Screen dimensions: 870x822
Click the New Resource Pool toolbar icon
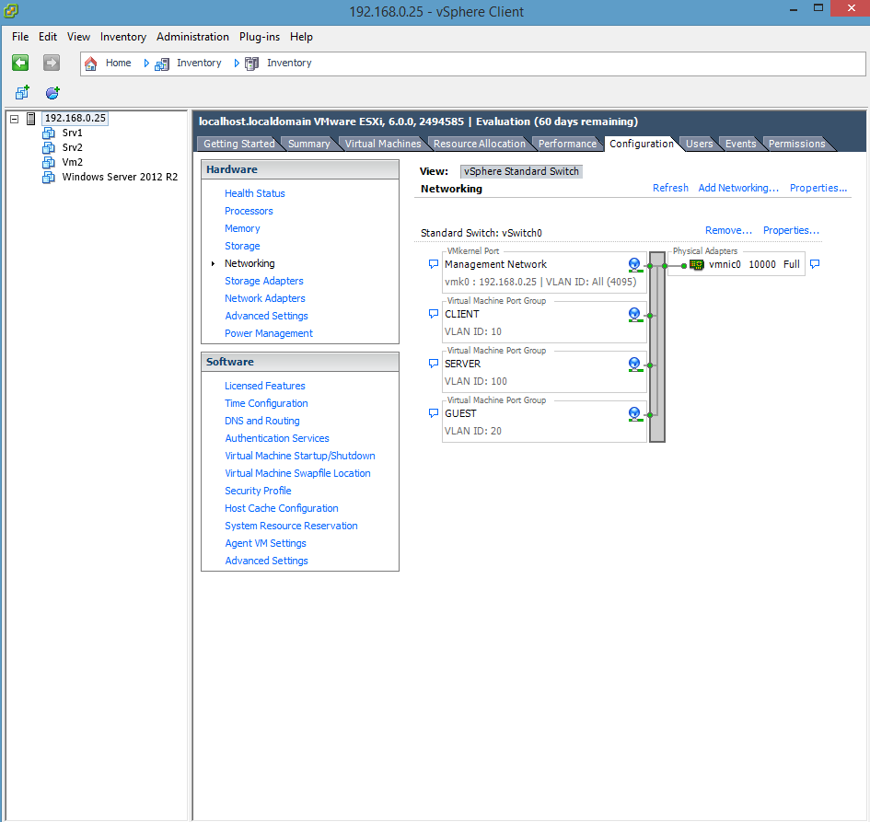pos(52,93)
